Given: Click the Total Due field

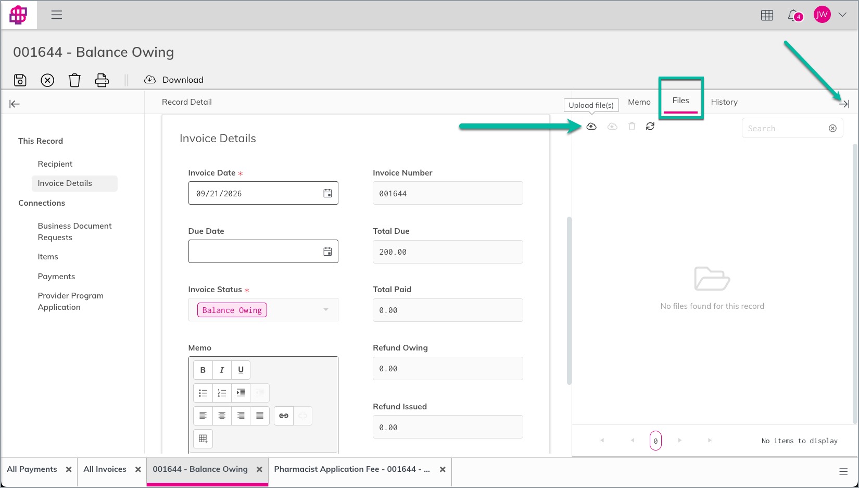Looking at the screenshot, I should (x=448, y=252).
